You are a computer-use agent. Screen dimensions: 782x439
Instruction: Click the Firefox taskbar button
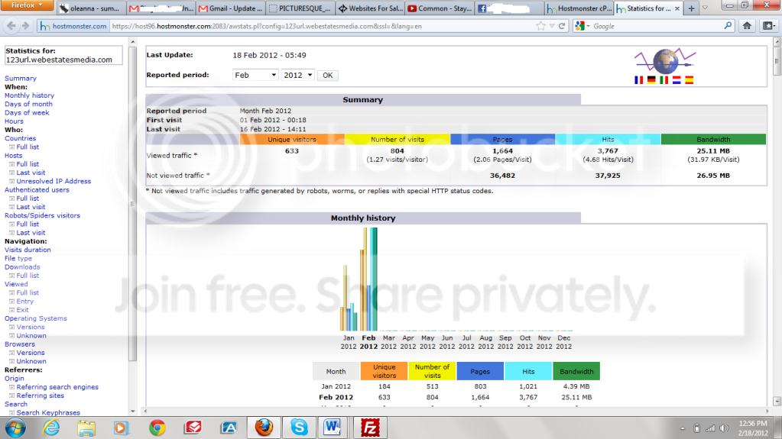click(264, 428)
